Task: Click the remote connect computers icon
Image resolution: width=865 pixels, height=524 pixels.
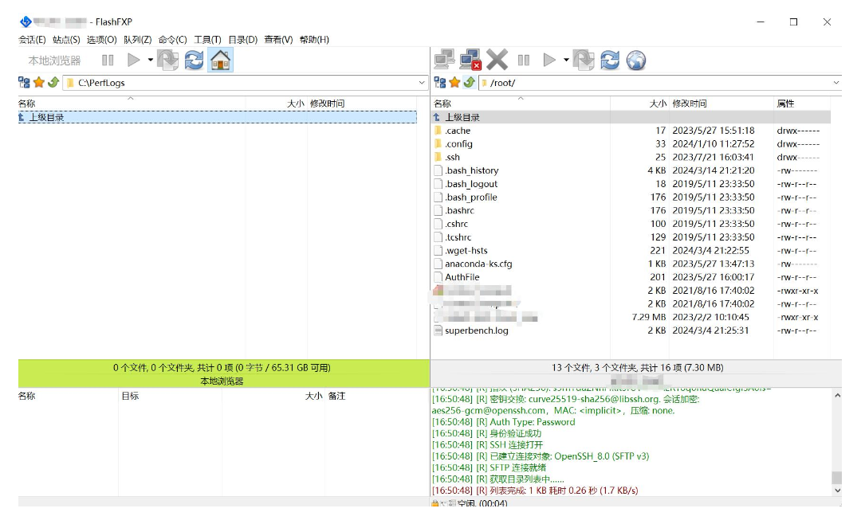Action: pos(444,60)
